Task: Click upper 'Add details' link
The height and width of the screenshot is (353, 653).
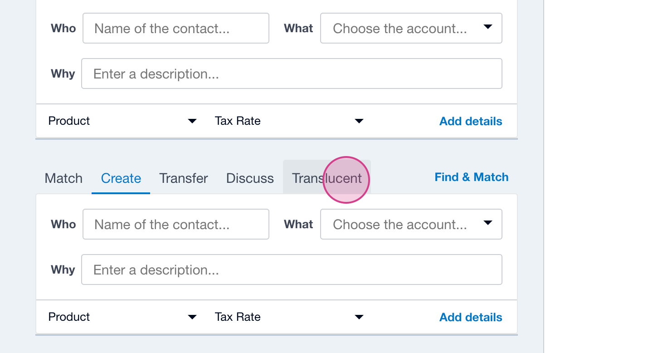Action: [471, 122]
